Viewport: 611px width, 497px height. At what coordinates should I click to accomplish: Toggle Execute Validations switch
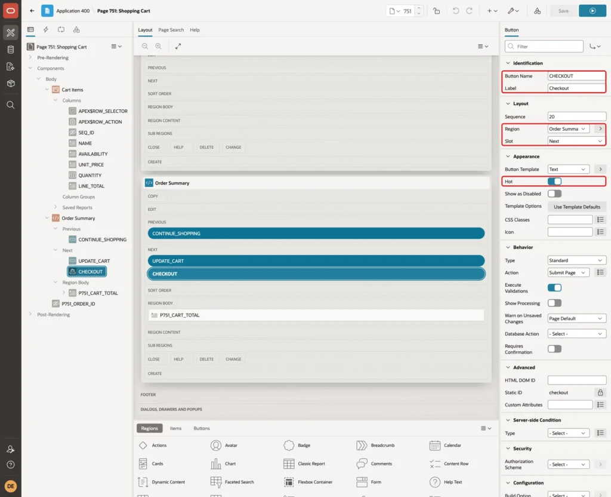click(x=554, y=287)
